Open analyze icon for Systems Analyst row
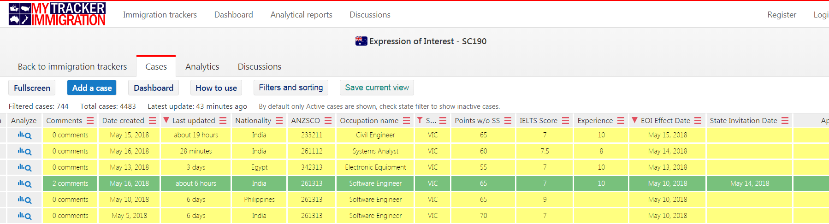The width and height of the screenshot is (829, 224). 24,151
